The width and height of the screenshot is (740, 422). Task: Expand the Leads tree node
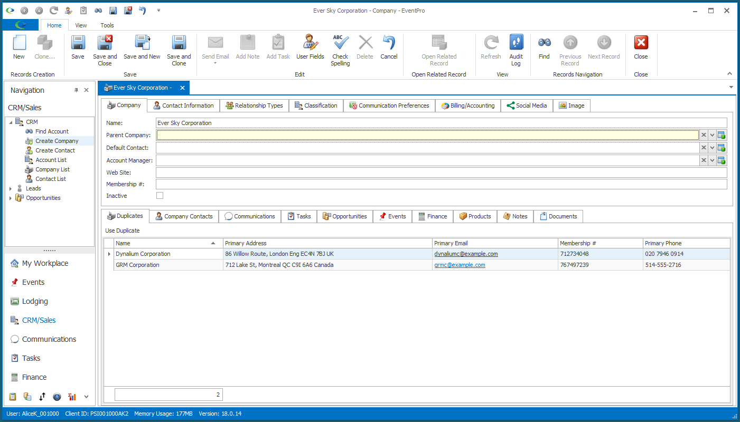tap(11, 188)
